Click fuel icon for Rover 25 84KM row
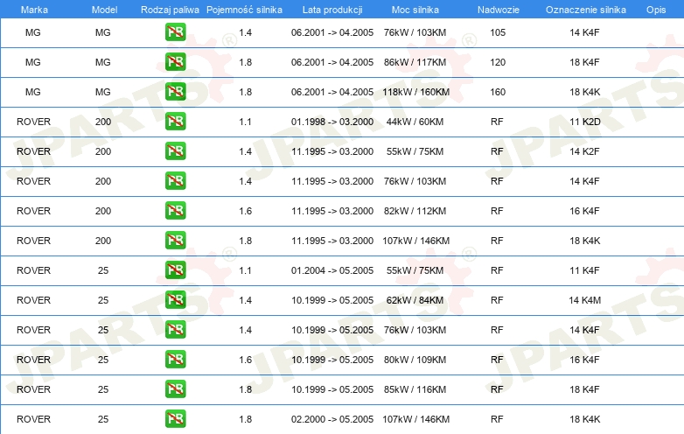684x434 pixels. pyautogui.click(x=175, y=300)
